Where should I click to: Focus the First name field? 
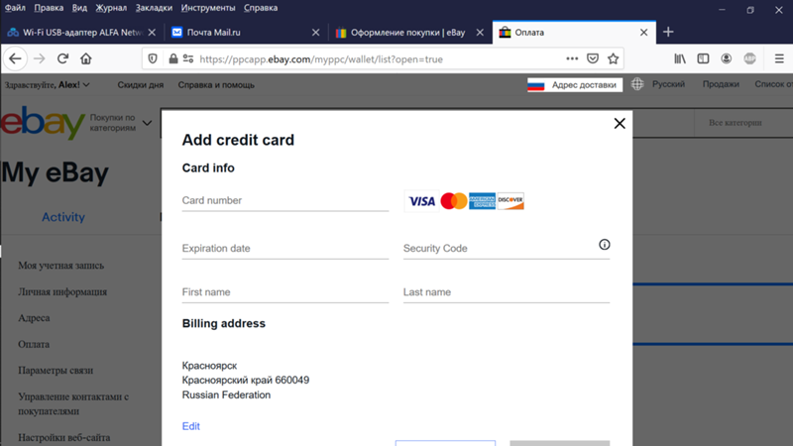(x=285, y=292)
